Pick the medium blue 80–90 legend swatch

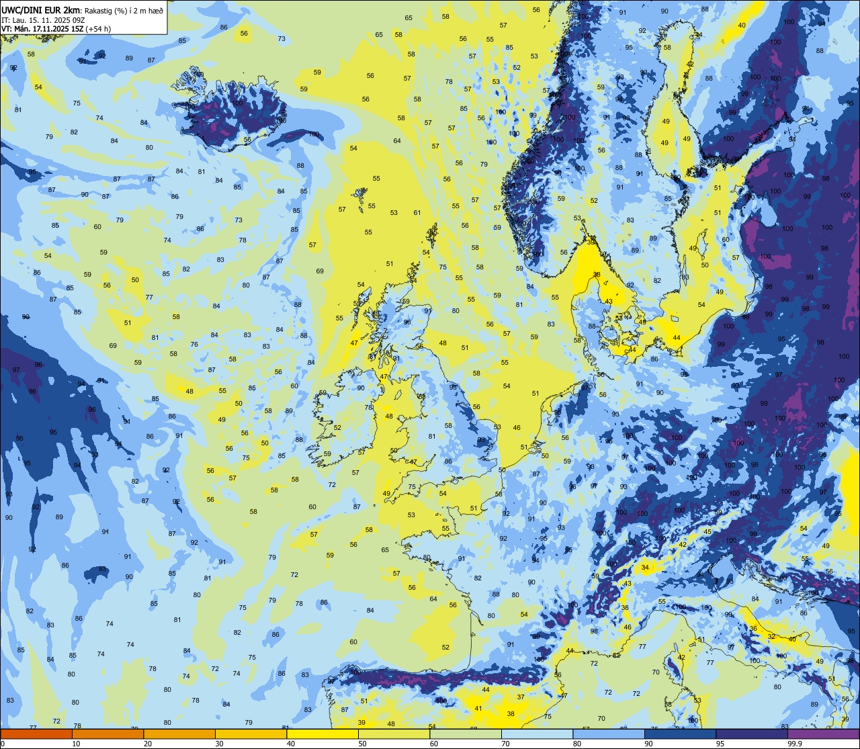[x=609, y=734]
